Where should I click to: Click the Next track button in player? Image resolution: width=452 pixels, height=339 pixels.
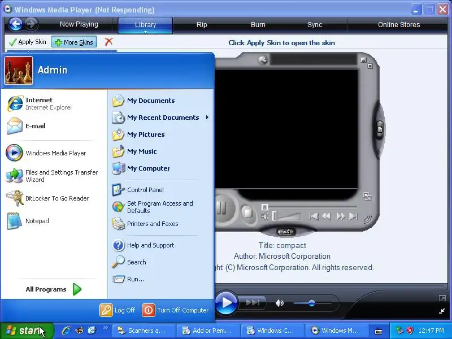[253, 303]
